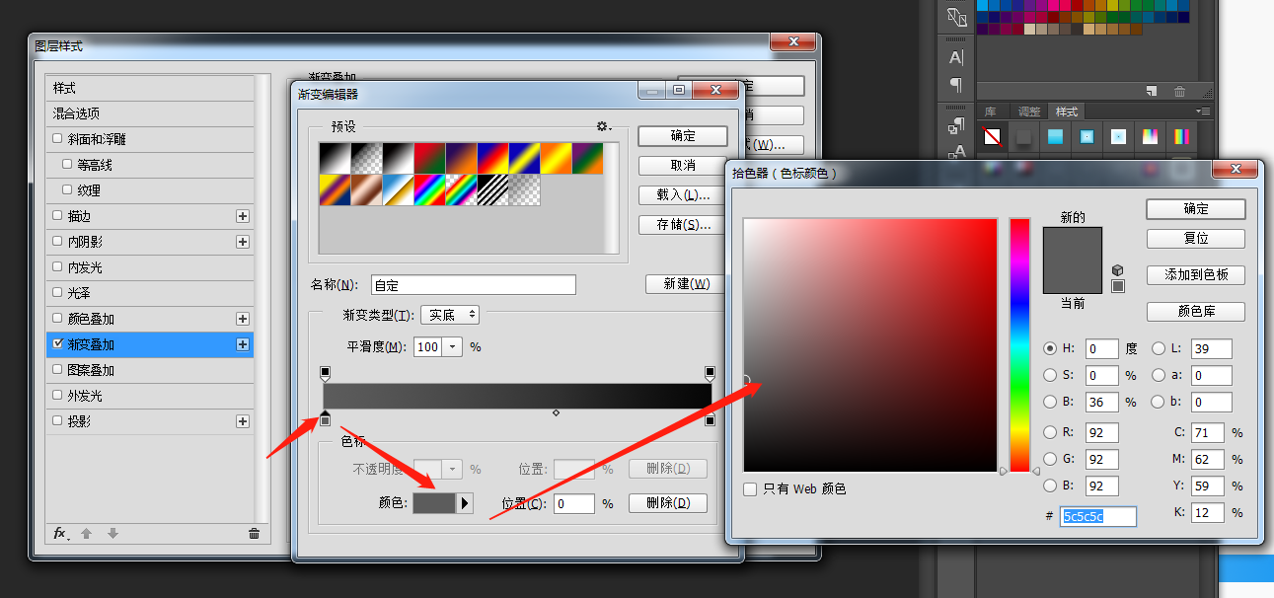Image resolution: width=1274 pixels, height=598 pixels.
Task: Select the right opacity stop above the gradient bar
Action: point(710,373)
